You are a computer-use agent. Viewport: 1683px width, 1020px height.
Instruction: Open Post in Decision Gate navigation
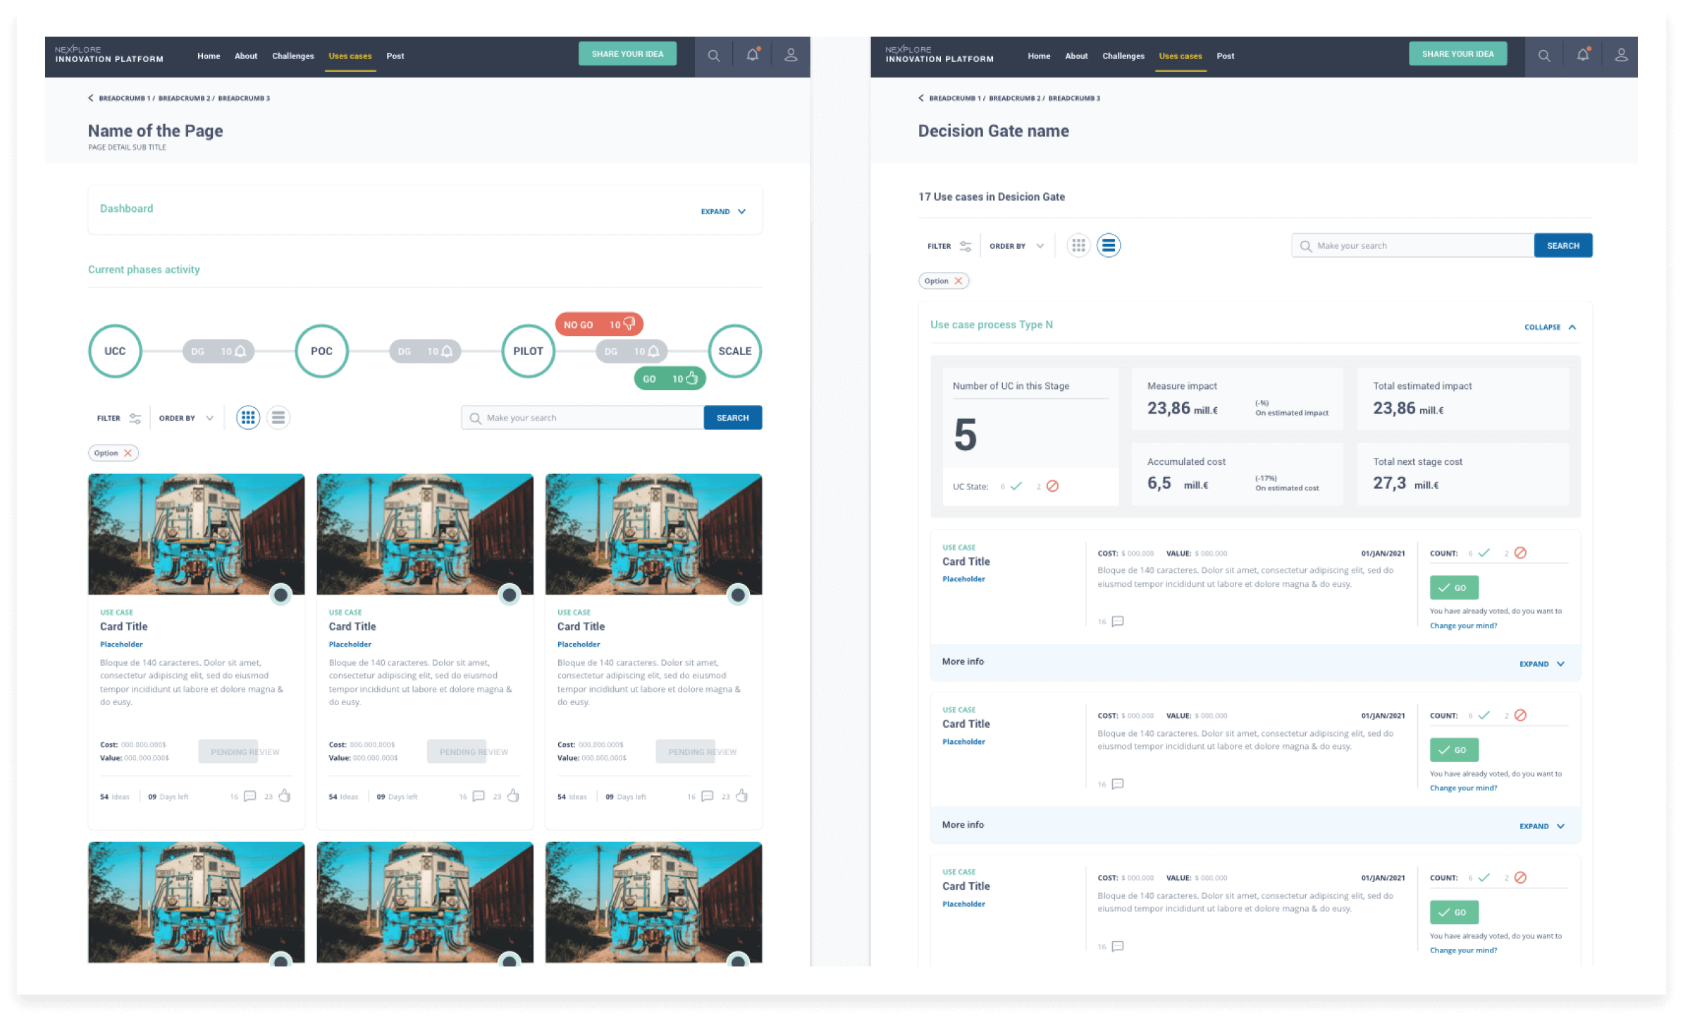1226,56
